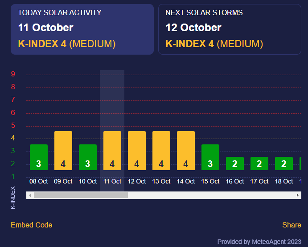
Task: Choose the 13 Oct bar
Action: coord(161,151)
